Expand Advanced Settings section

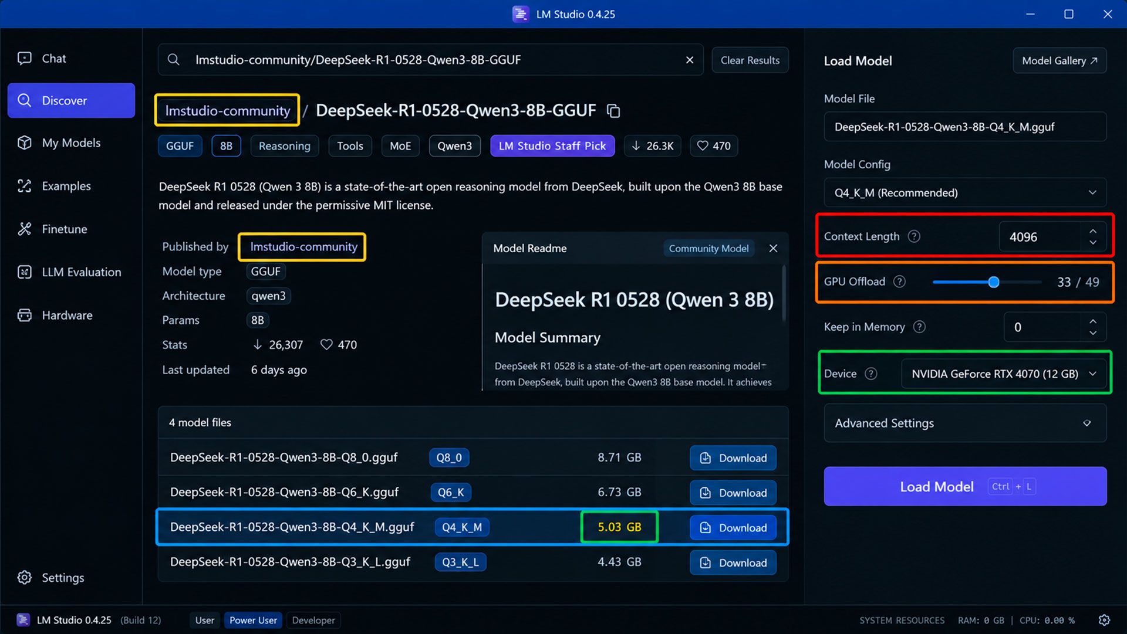coord(965,423)
